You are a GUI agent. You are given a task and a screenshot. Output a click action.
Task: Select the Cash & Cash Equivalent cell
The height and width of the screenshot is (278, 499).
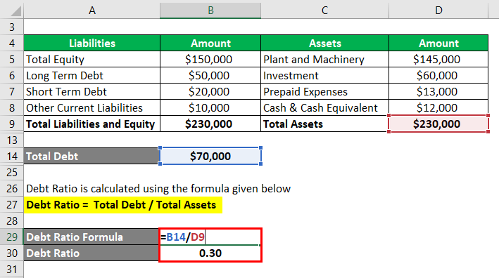click(324, 108)
